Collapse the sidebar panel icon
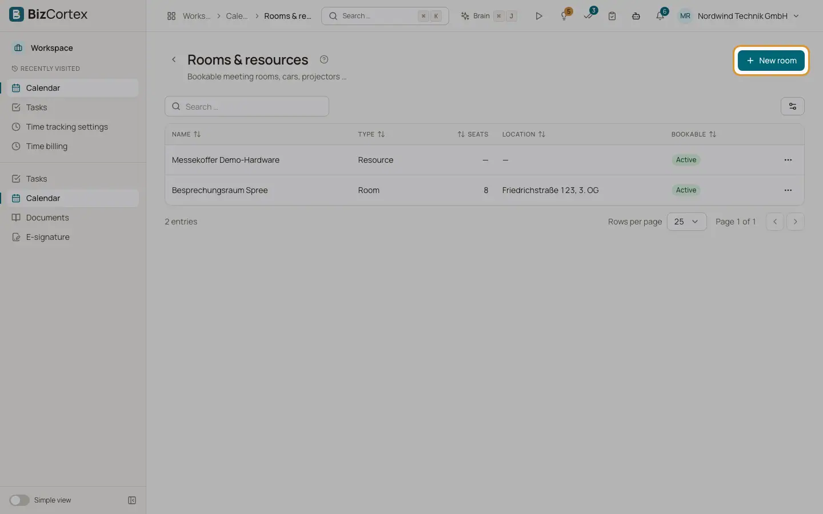 click(132, 500)
